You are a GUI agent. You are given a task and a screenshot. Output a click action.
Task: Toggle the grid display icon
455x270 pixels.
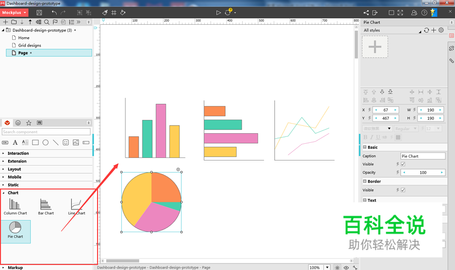tap(114, 13)
